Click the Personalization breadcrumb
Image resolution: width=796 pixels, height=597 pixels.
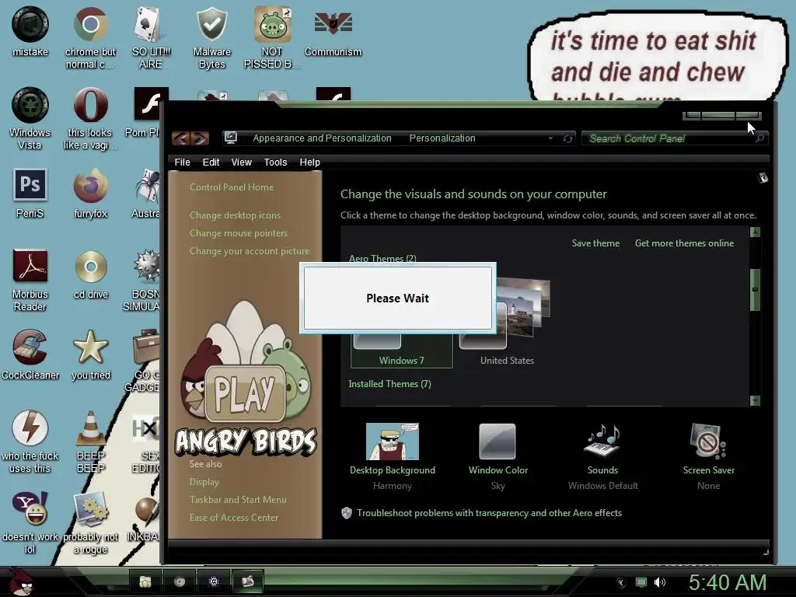click(442, 138)
